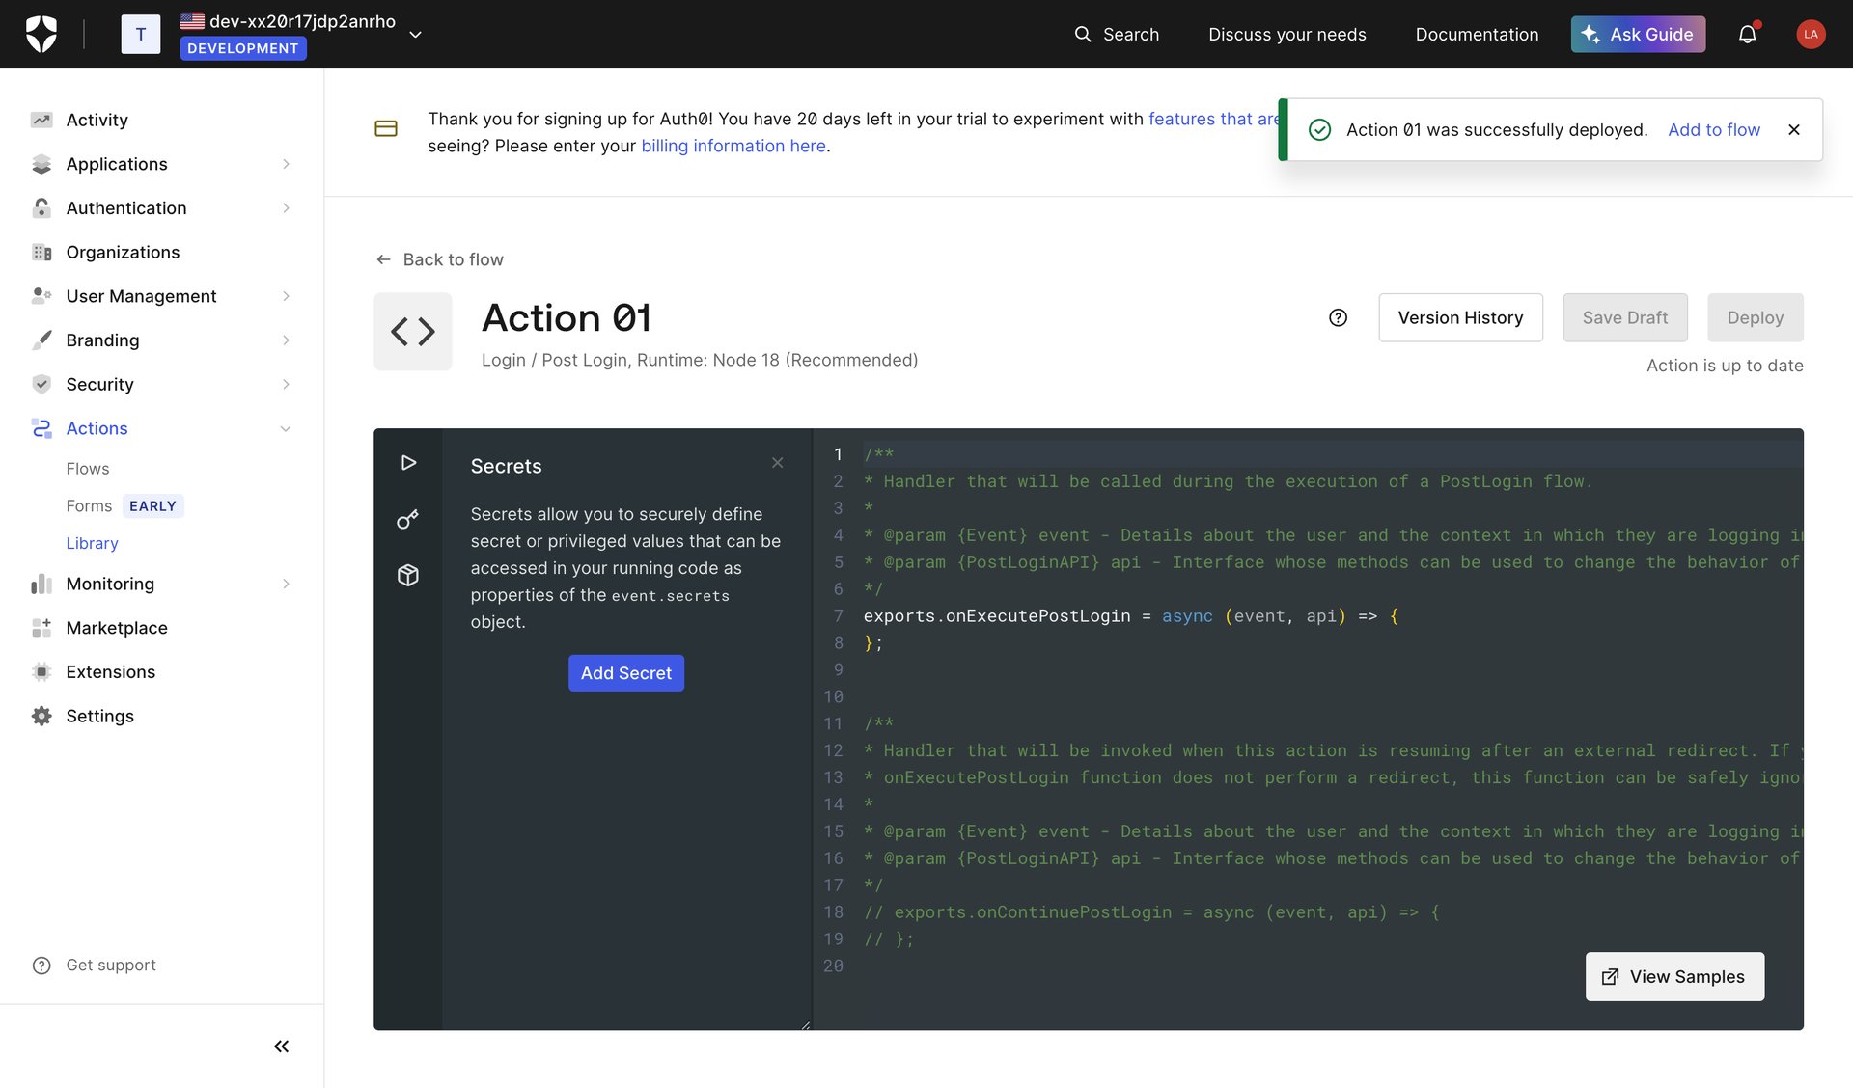Screen dimensions: 1853x1088
Task: Open the Dependencies package icon
Action: [x=407, y=575]
